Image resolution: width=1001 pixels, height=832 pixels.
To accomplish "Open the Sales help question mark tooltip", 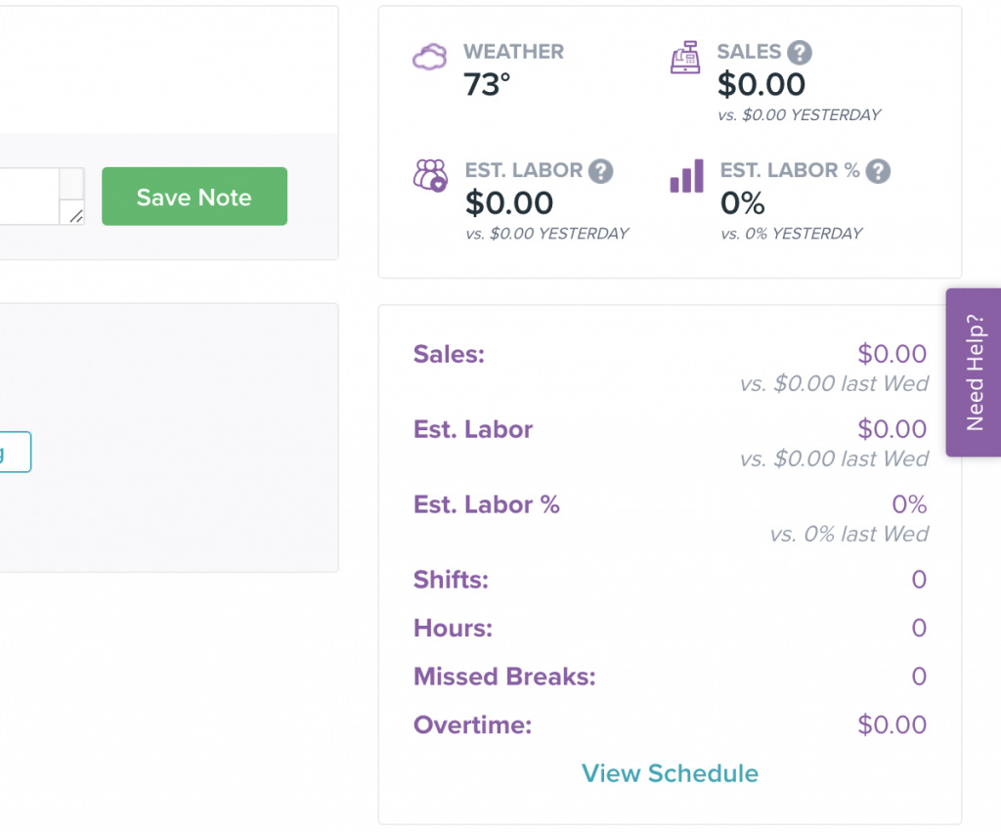I will [x=798, y=52].
